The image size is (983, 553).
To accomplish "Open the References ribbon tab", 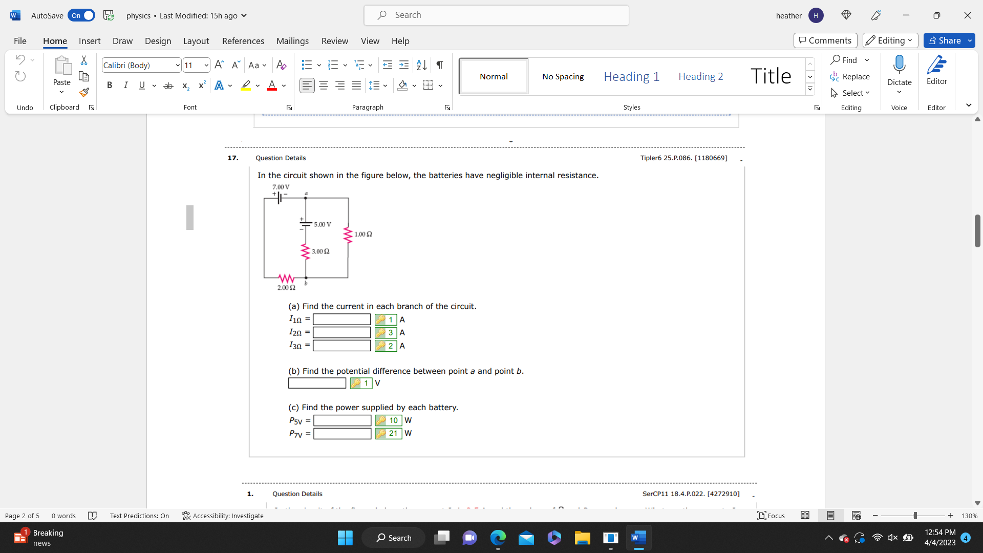I will (x=243, y=41).
